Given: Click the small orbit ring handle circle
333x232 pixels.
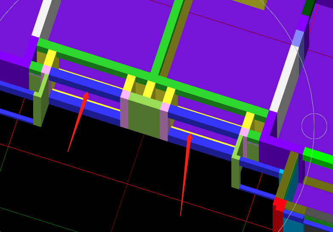Looking at the screenshot, I should (314, 126).
